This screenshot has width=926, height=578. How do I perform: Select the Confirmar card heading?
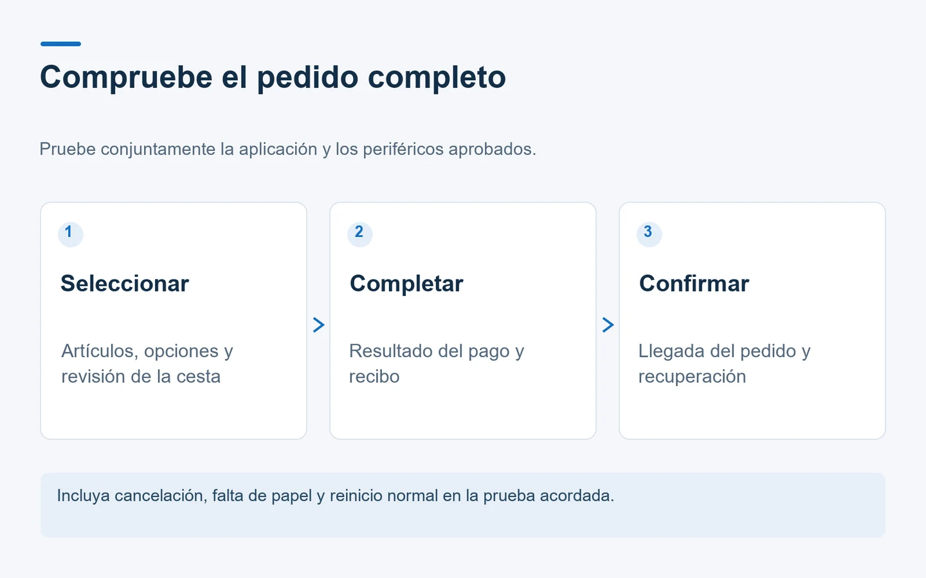[x=694, y=283]
